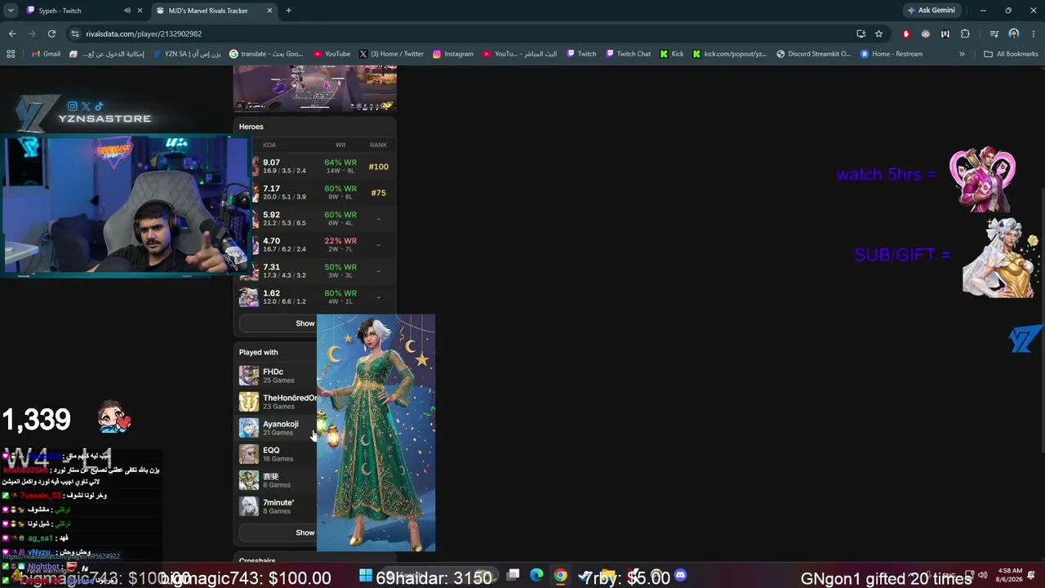Image resolution: width=1045 pixels, height=588 pixels.
Task: Open the Extensions puzzle icon
Action: pos(965,33)
